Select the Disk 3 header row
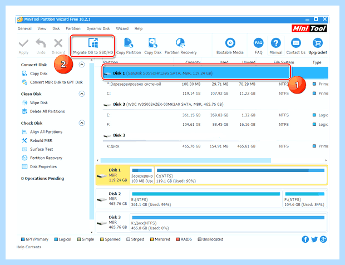This screenshot has height=265, width=345. 216,135
